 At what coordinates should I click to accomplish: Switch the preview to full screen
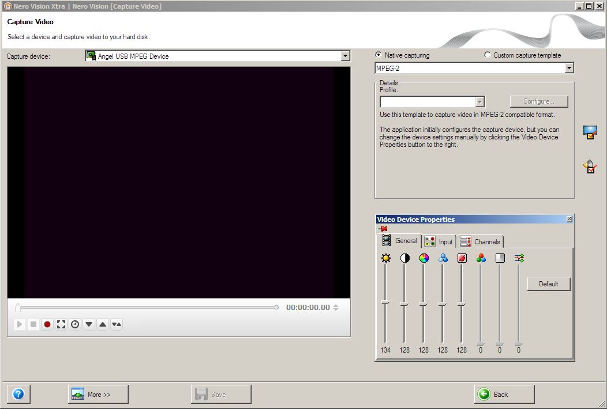pos(61,324)
